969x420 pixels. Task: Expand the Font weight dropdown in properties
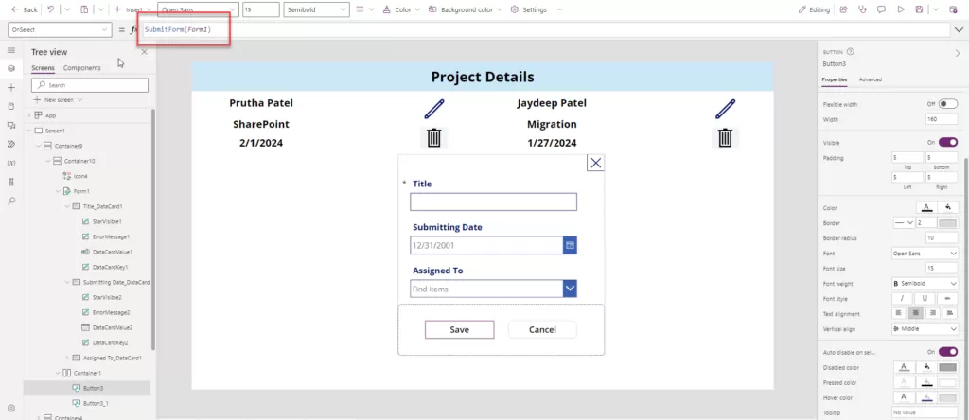[x=925, y=283]
